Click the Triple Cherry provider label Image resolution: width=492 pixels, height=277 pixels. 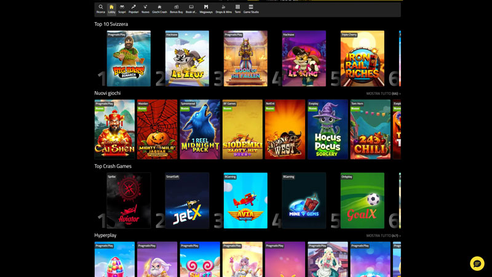349,35
